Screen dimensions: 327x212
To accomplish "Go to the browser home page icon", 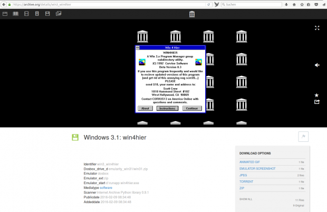I will click(x=294, y=4).
